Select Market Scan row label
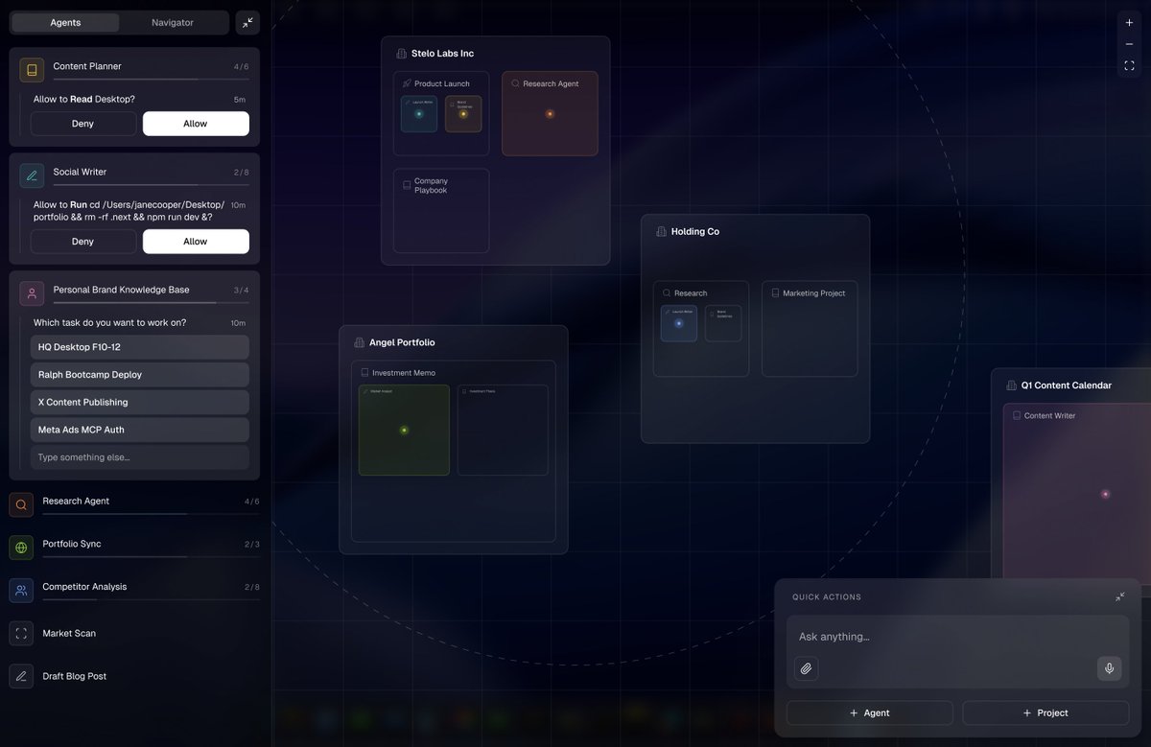Screen dimensions: 1151x747 tap(69, 633)
